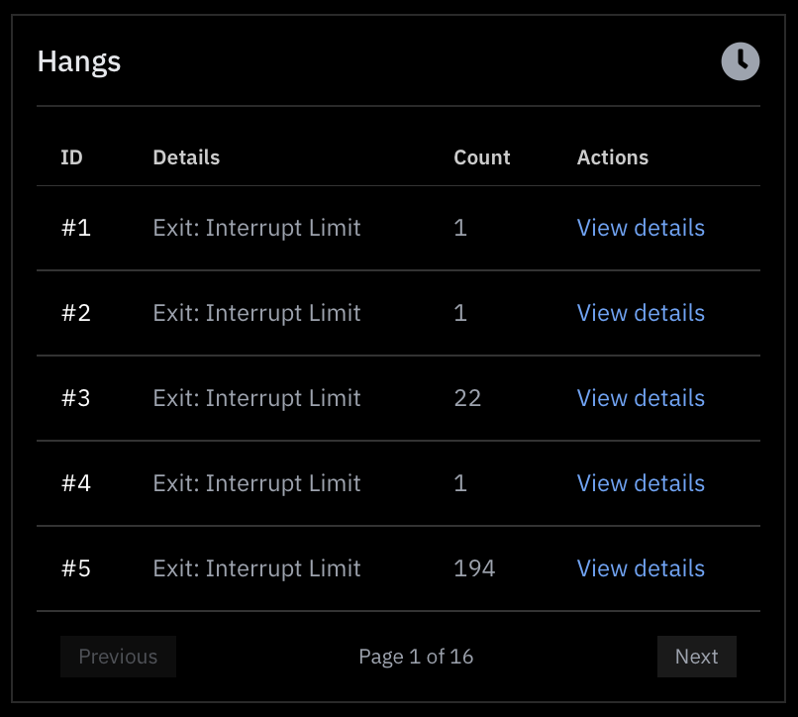Open details of hang #3
The width and height of the screenshot is (798, 717).
(x=640, y=398)
